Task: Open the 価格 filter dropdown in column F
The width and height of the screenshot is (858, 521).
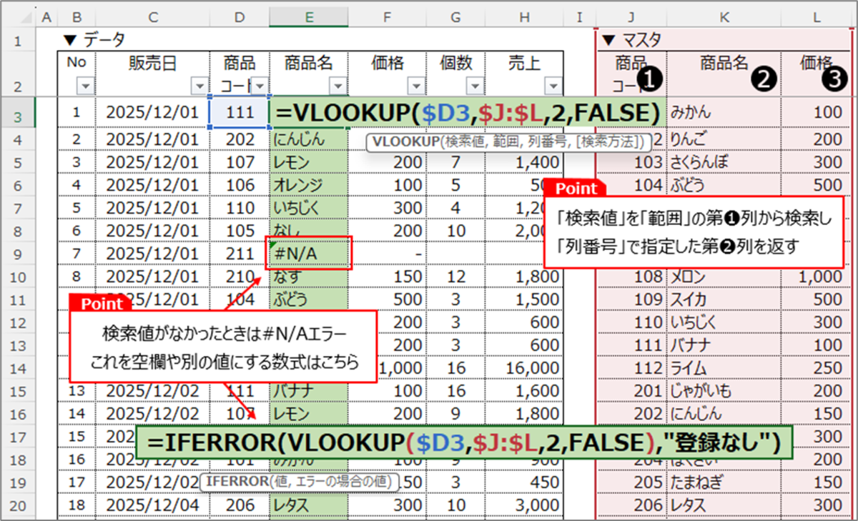Action: pos(417,87)
